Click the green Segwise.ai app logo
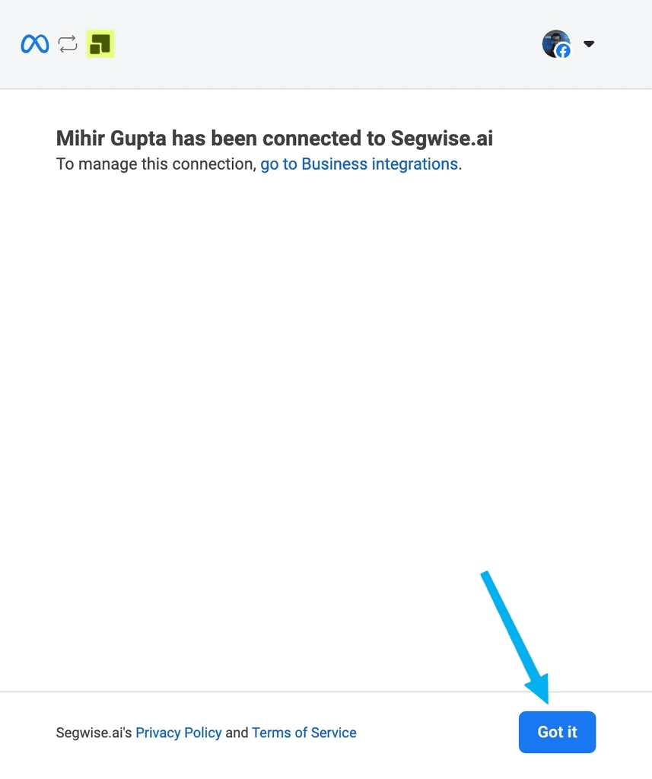 [x=100, y=44]
